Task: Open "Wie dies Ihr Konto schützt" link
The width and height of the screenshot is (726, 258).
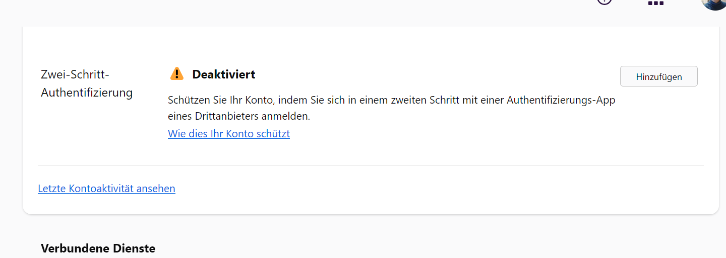Action: [228, 134]
